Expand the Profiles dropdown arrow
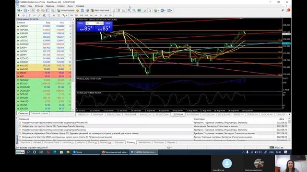The height and width of the screenshot is (172, 307). [28, 11]
